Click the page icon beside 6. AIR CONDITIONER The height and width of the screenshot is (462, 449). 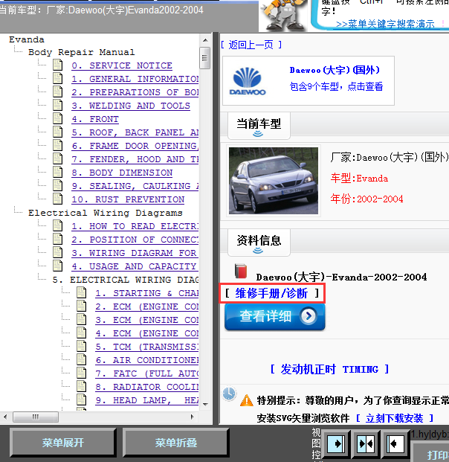[81, 360]
